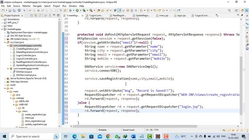Click the Project Explorer vertical scrollbar
249x140 pixels.
[60, 66]
